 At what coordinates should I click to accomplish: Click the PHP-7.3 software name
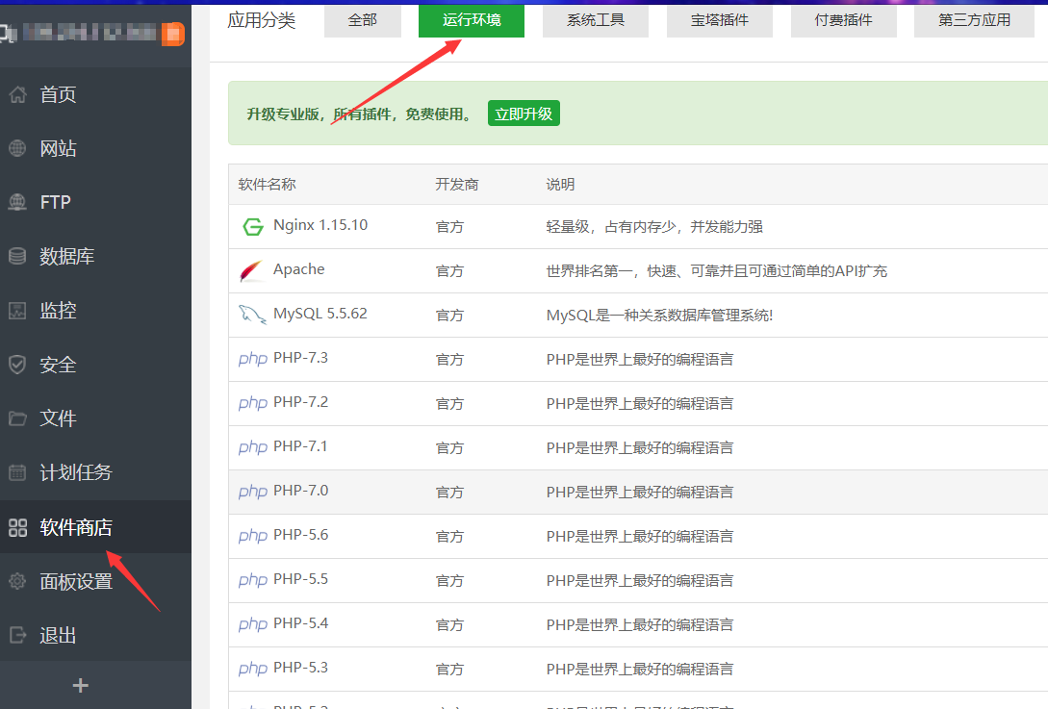pos(301,358)
